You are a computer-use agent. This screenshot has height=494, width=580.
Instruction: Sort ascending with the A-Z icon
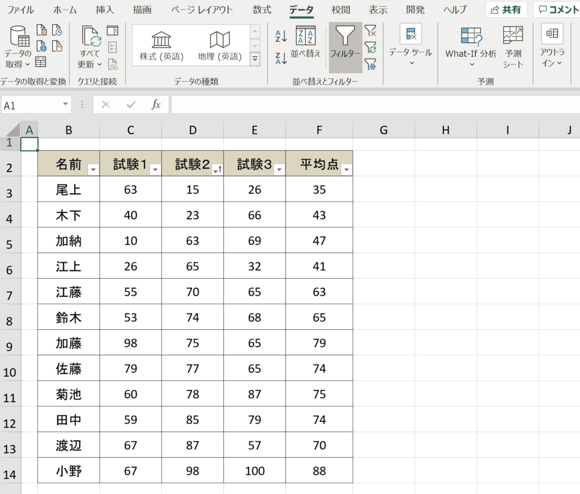[281, 36]
